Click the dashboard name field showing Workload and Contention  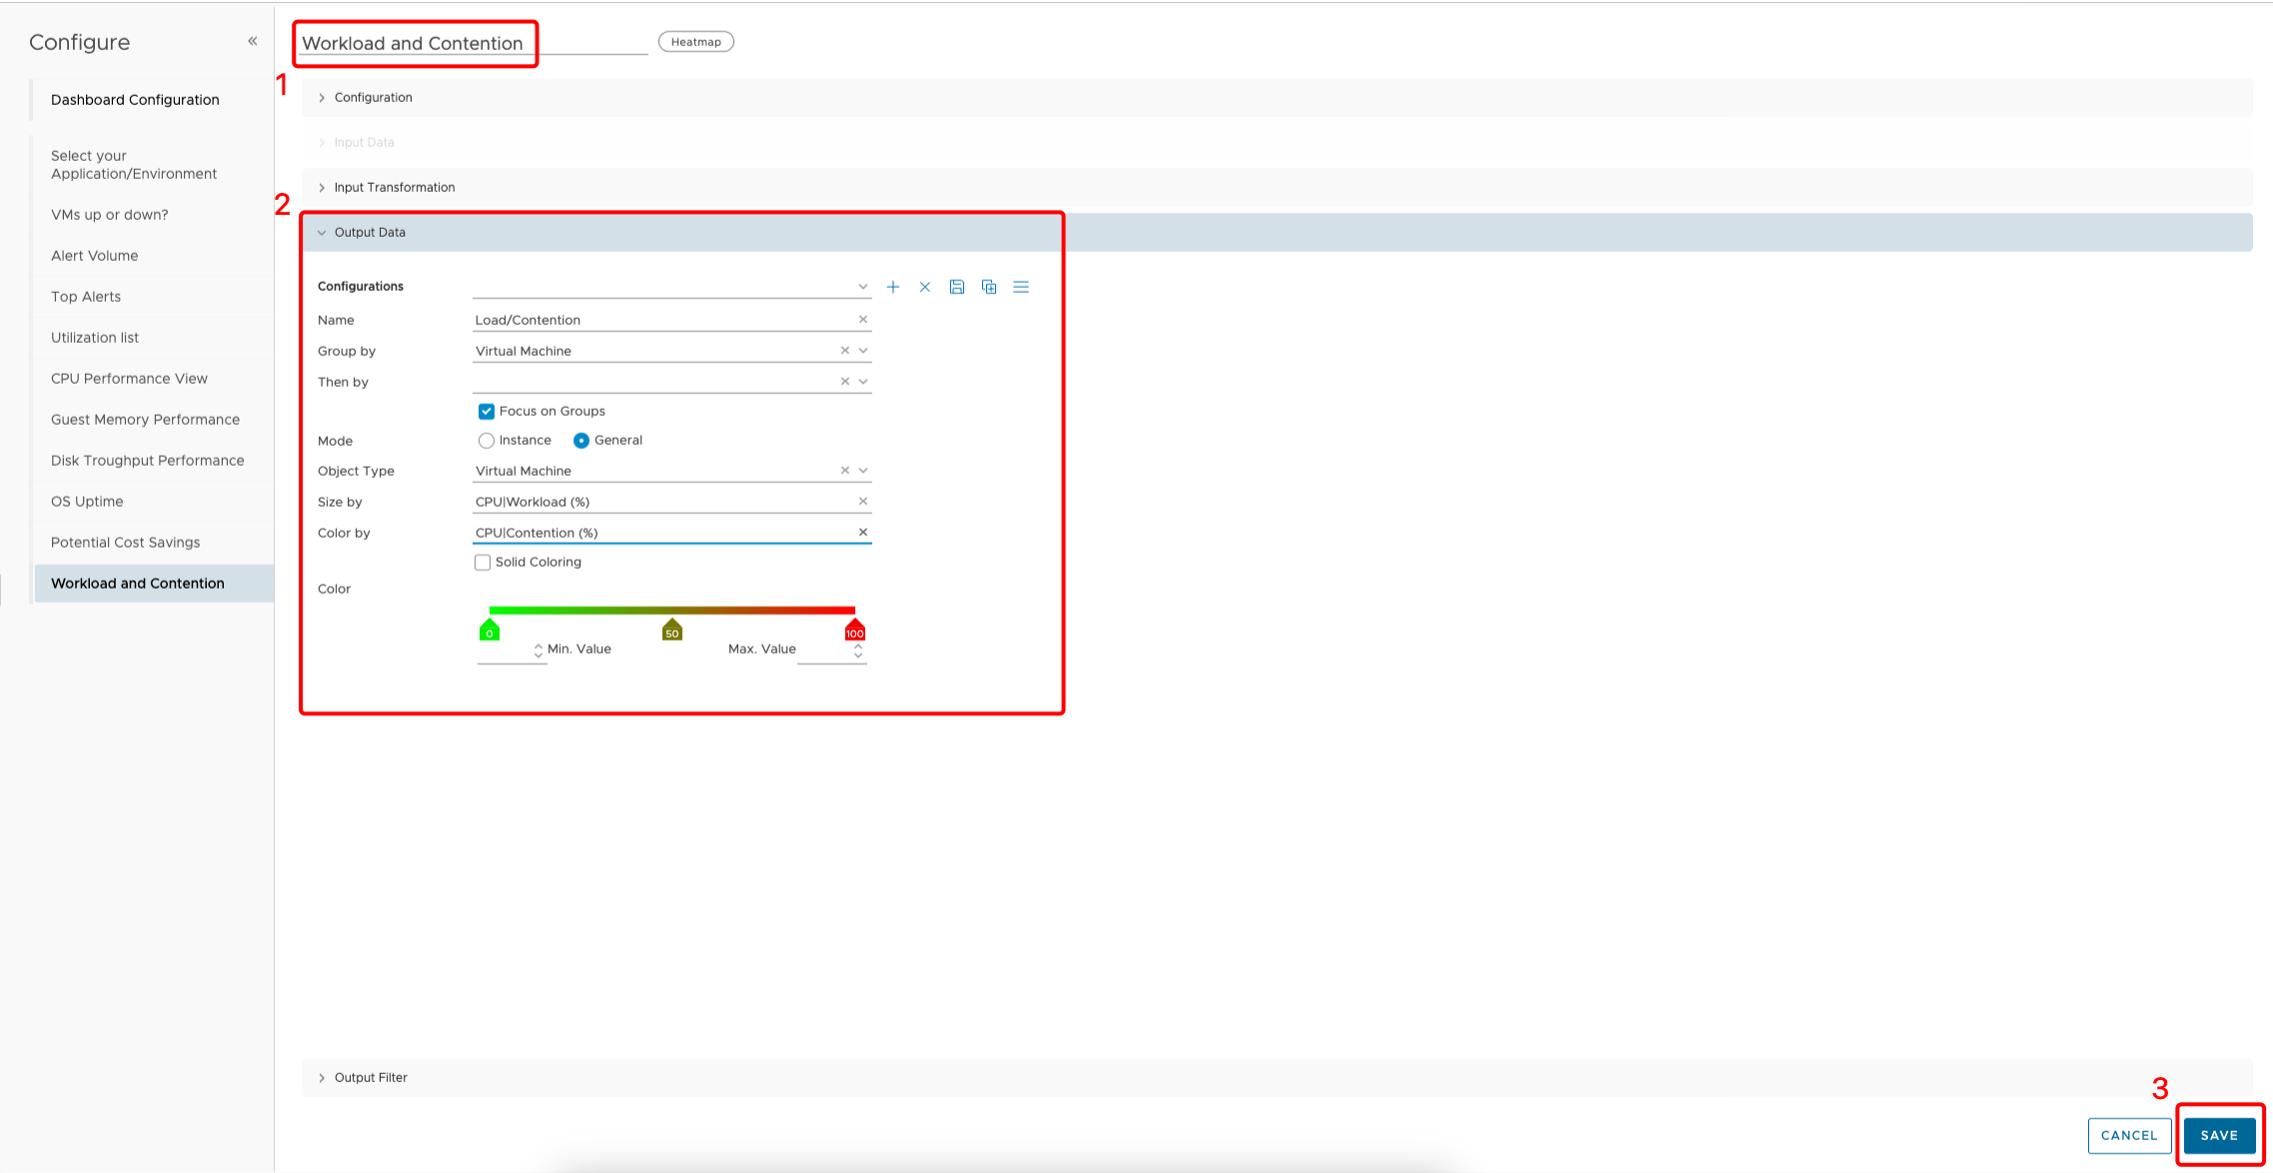(x=414, y=43)
